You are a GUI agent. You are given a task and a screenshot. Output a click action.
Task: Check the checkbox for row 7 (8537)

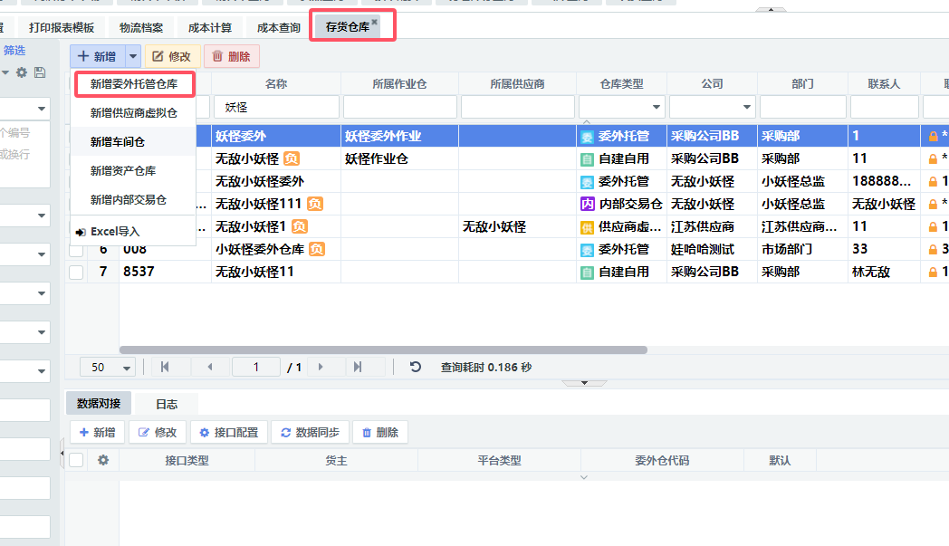pos(76,272)
